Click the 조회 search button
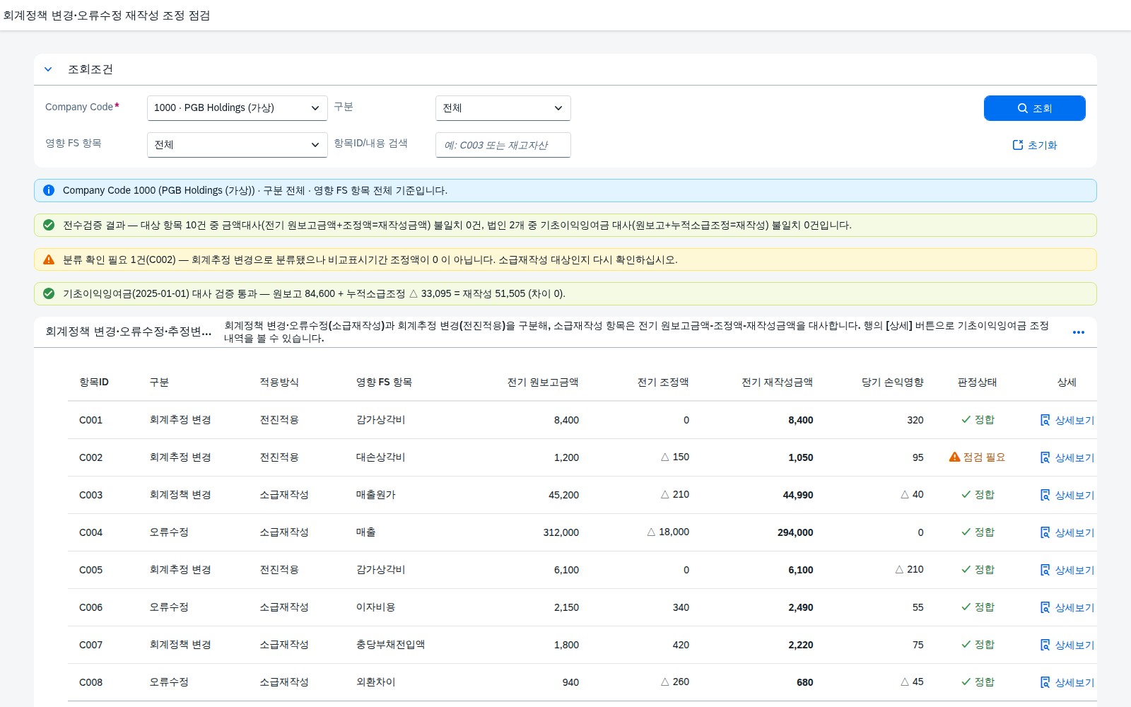 (1035, 108)
